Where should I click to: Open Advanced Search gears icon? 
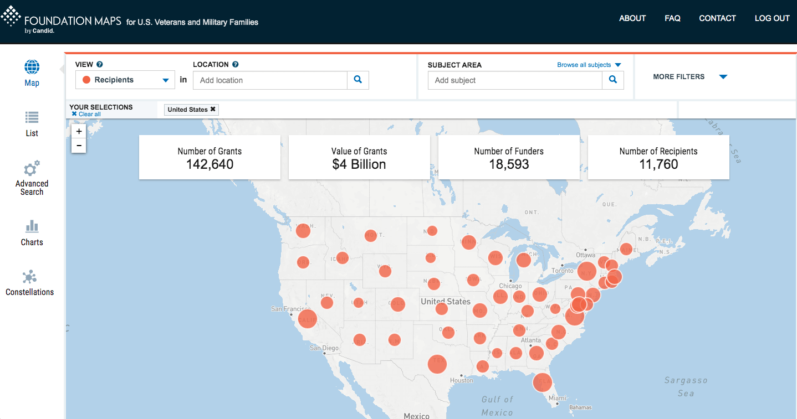32,168
